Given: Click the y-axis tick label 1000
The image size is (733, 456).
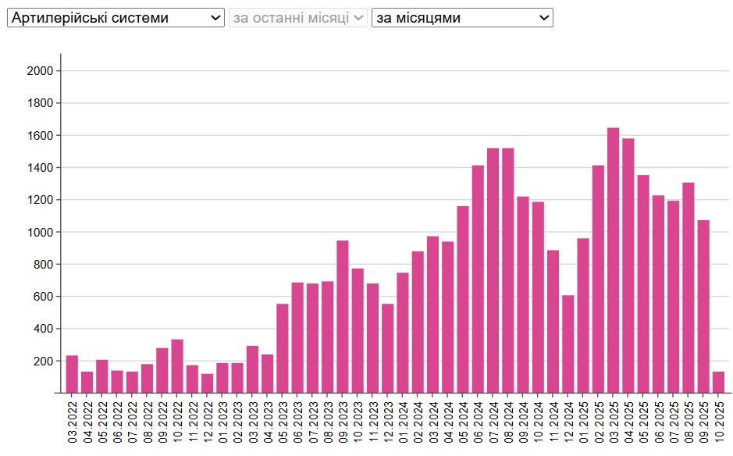Looking at the screenshot, I should [39, 232].
